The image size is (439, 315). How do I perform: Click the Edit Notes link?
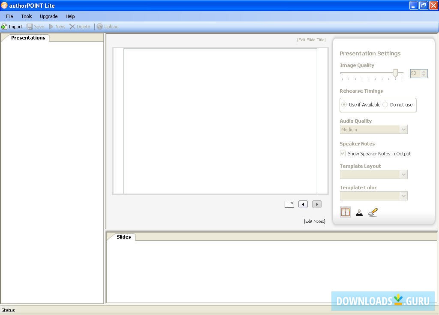315,221
